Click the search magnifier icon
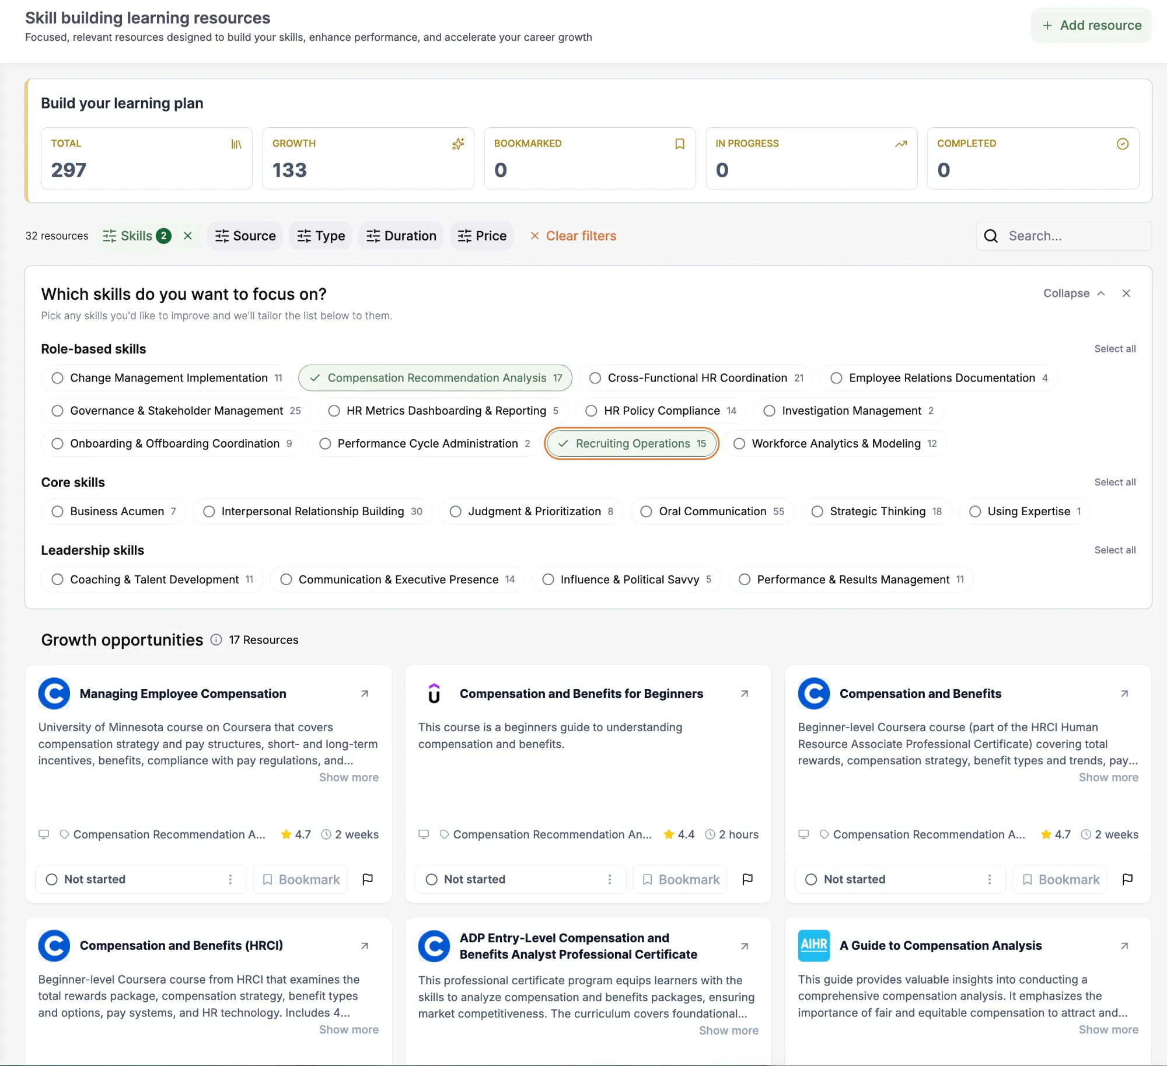 click(x=991, y=236)
